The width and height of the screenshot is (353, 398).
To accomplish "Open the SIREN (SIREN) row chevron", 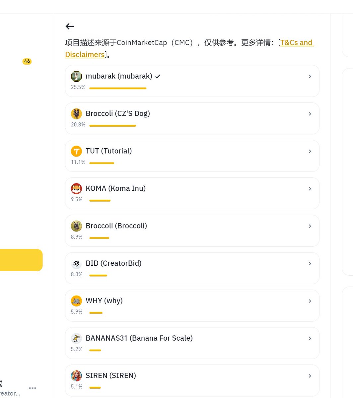I will click(310, 376).
